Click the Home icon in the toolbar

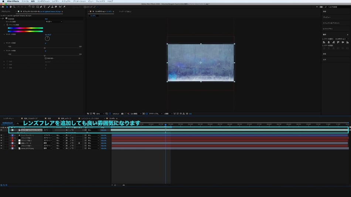(x=3, y=7)
